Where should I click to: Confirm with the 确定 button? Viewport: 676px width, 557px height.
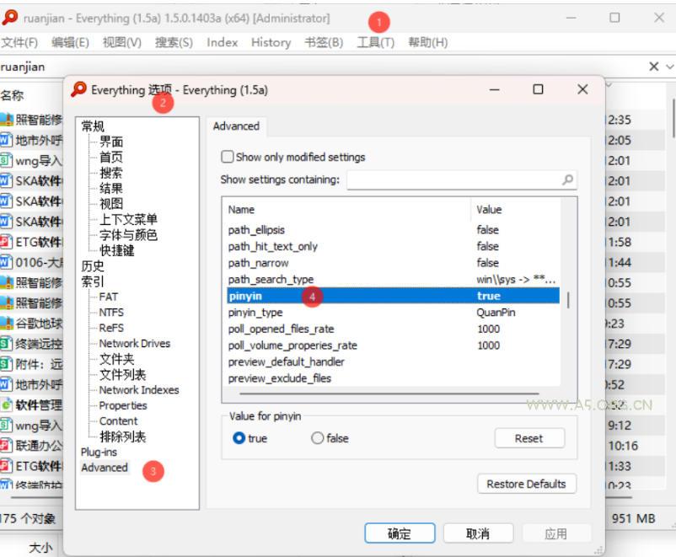pyautogui.click(x=400, y=533)
